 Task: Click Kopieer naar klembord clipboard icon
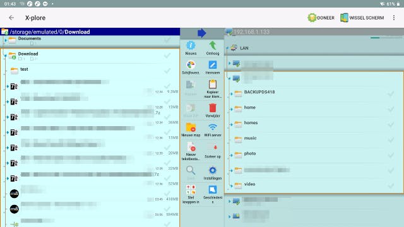point(213,84)
